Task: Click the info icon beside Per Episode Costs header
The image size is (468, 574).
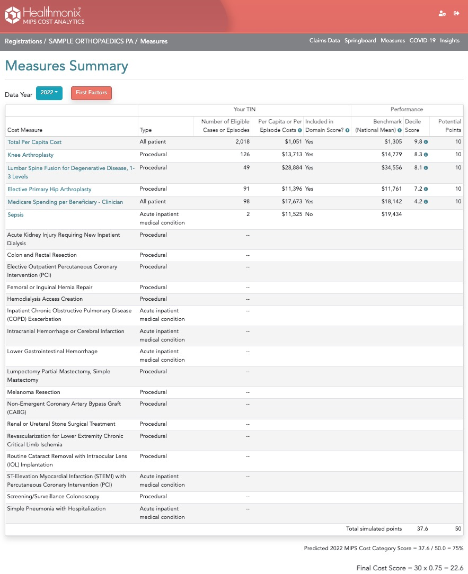Action: [x=299, y=130]
